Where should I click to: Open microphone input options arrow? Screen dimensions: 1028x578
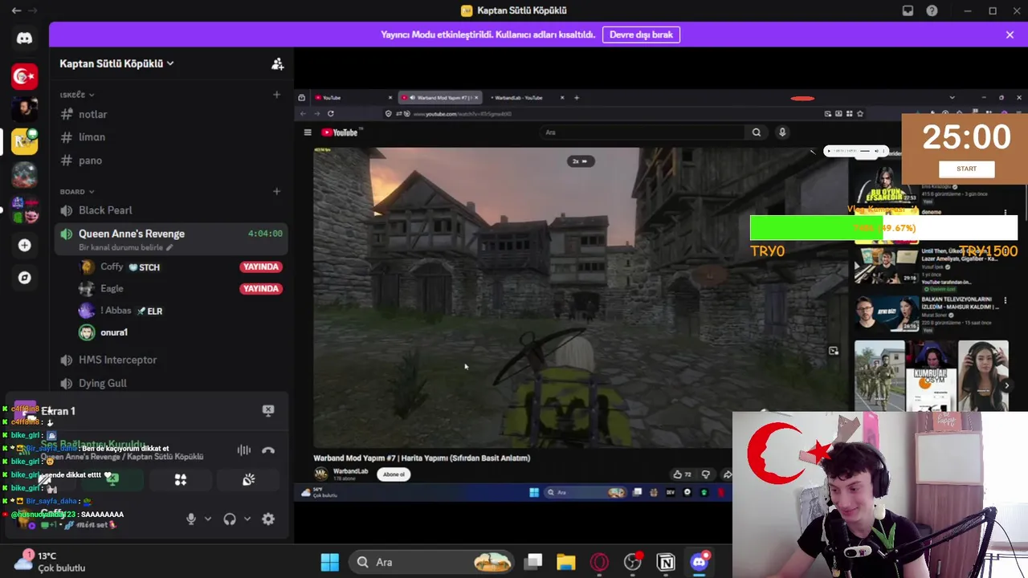click(x=208, y=519)
